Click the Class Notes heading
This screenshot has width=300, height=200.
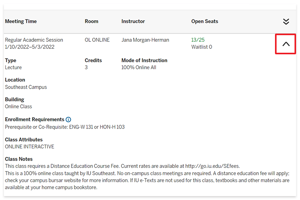click(x=19, y=159)
